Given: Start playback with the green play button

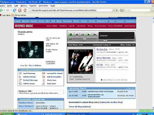Looking at the screenshot, I should (89, 34).
